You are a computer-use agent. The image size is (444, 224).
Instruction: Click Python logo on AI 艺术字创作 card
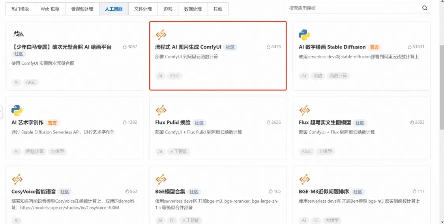(x=17, y=110)
